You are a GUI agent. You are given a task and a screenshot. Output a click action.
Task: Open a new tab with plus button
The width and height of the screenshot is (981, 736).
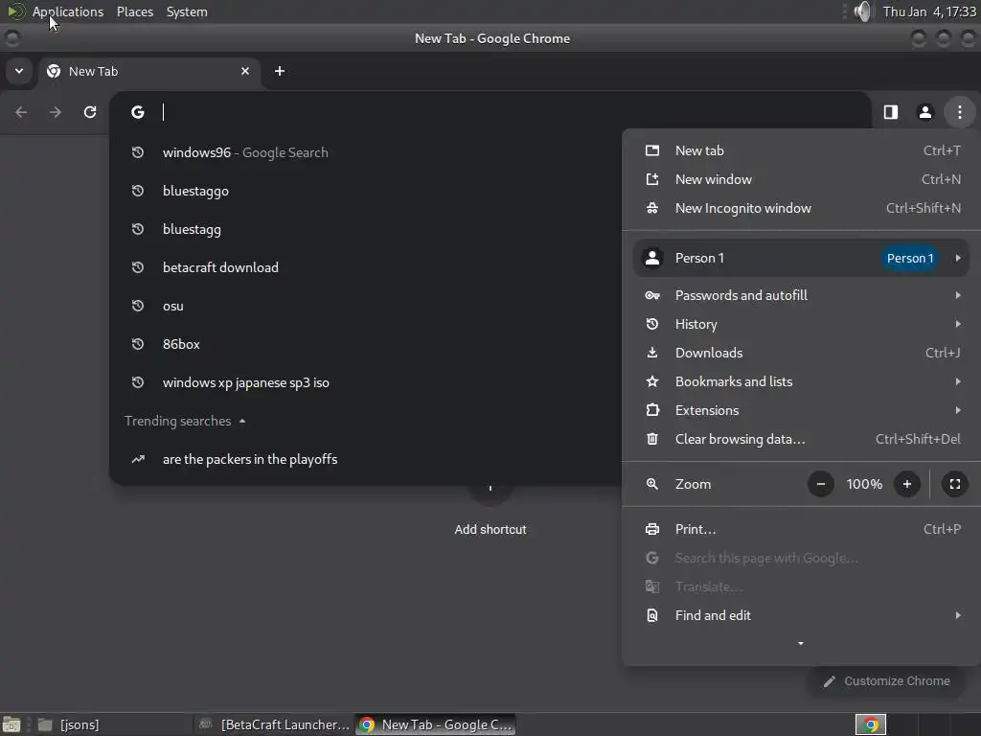[280, 71]
